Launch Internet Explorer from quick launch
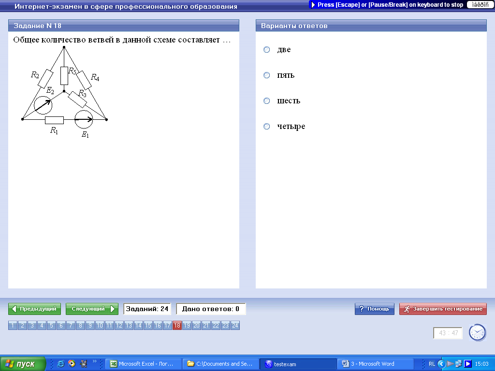This screenshot has height=371, width=495. point(60,364)
